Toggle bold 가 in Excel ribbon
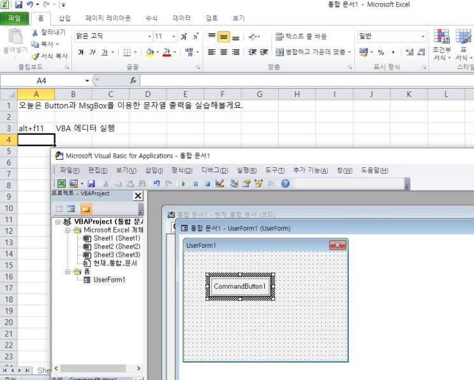The width and height of the screenshot is (474, 380). [x=81, y=52]
